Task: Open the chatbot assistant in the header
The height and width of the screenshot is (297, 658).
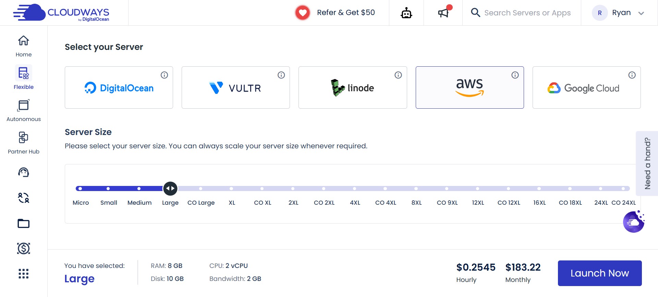Action: click(x=406, y=13)
